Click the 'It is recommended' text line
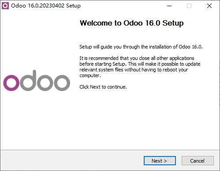The image size is (220, 171). click(x=137, y=58)
